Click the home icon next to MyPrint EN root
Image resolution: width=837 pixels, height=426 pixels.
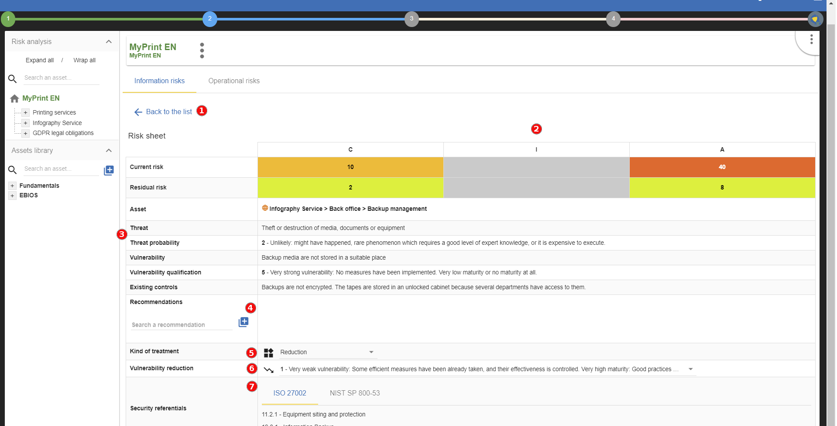[14, 98]
